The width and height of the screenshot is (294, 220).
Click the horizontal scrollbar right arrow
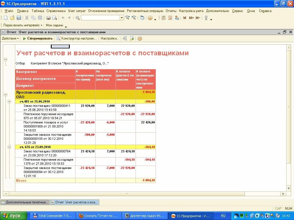(283, 194)
